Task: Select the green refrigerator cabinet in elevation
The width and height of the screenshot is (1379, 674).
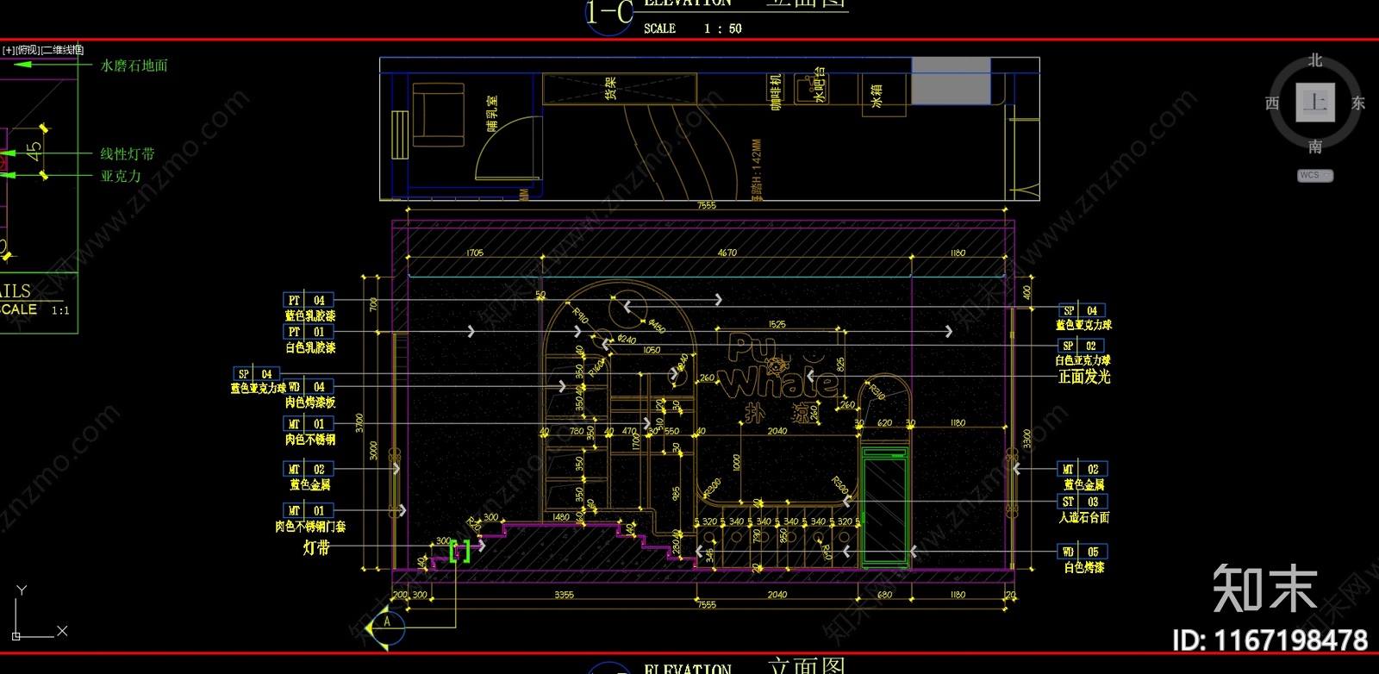Action: tap(885, 506)
